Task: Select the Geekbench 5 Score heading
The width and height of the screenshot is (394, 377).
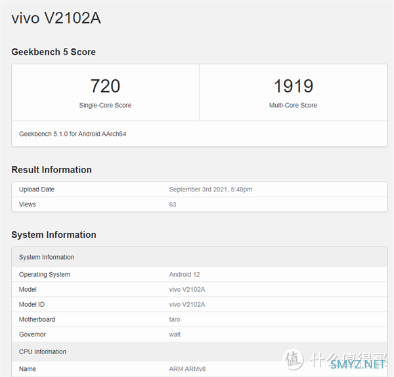Action: click(54, 52)
